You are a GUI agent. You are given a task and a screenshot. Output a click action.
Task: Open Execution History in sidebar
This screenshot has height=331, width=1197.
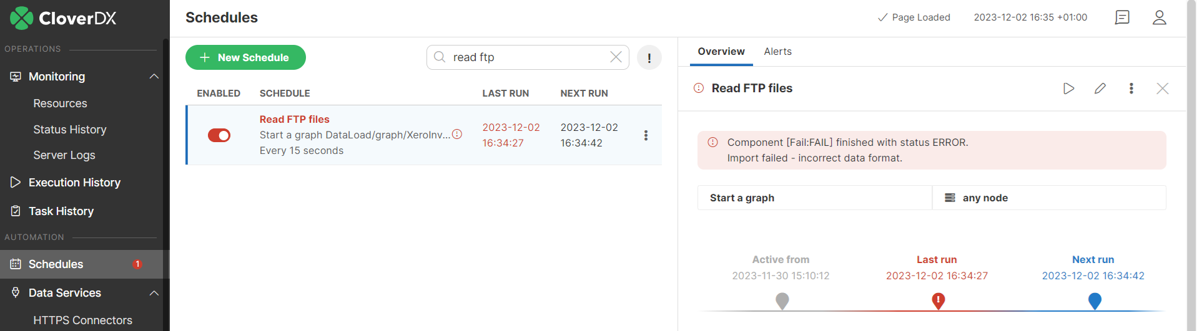[74, 183]
